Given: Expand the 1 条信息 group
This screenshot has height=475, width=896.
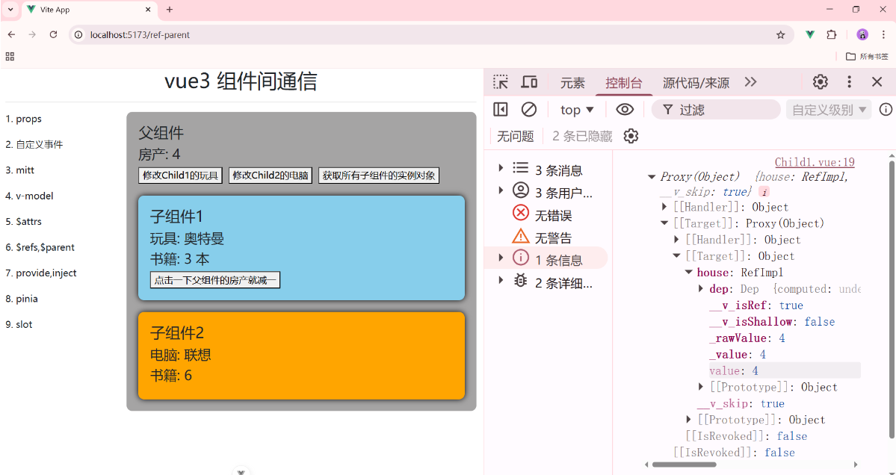Looking at the screenshot, I should point(501,258).
